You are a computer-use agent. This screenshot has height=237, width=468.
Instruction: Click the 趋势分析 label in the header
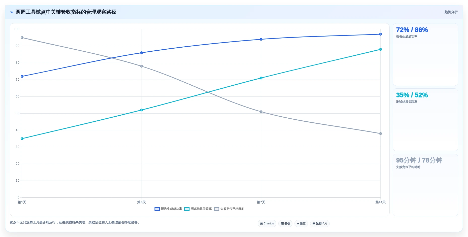[451, 12]
